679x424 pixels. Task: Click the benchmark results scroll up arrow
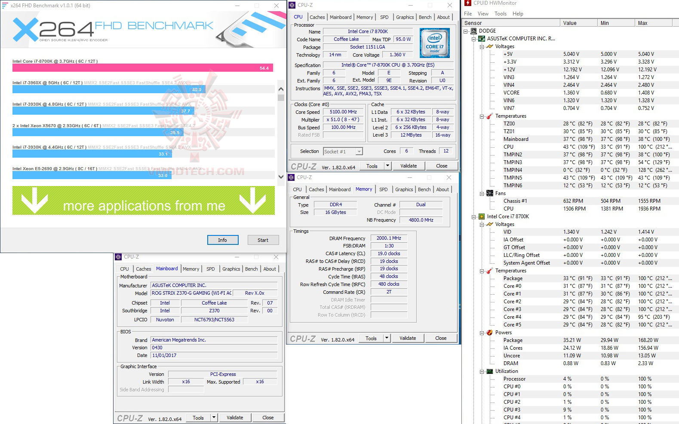[x=281, y=89]
